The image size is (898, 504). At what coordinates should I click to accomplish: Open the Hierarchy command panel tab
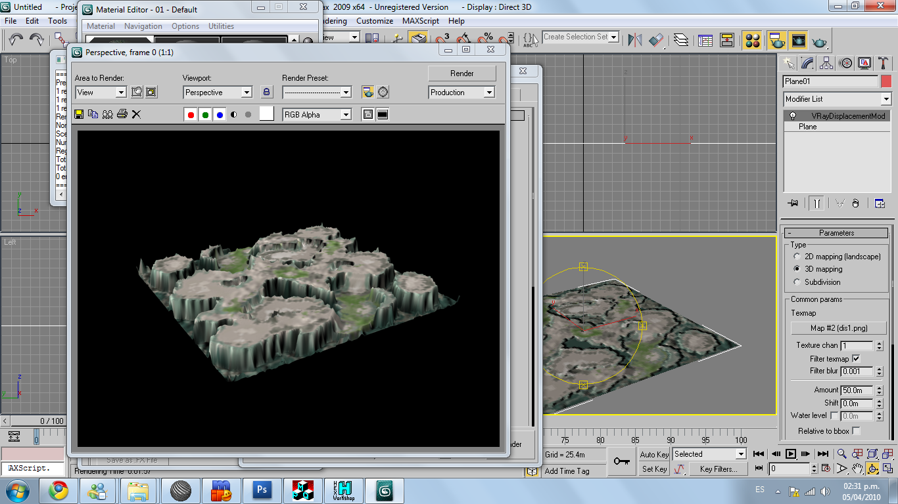pyautogui.click(x=826, y=63)
